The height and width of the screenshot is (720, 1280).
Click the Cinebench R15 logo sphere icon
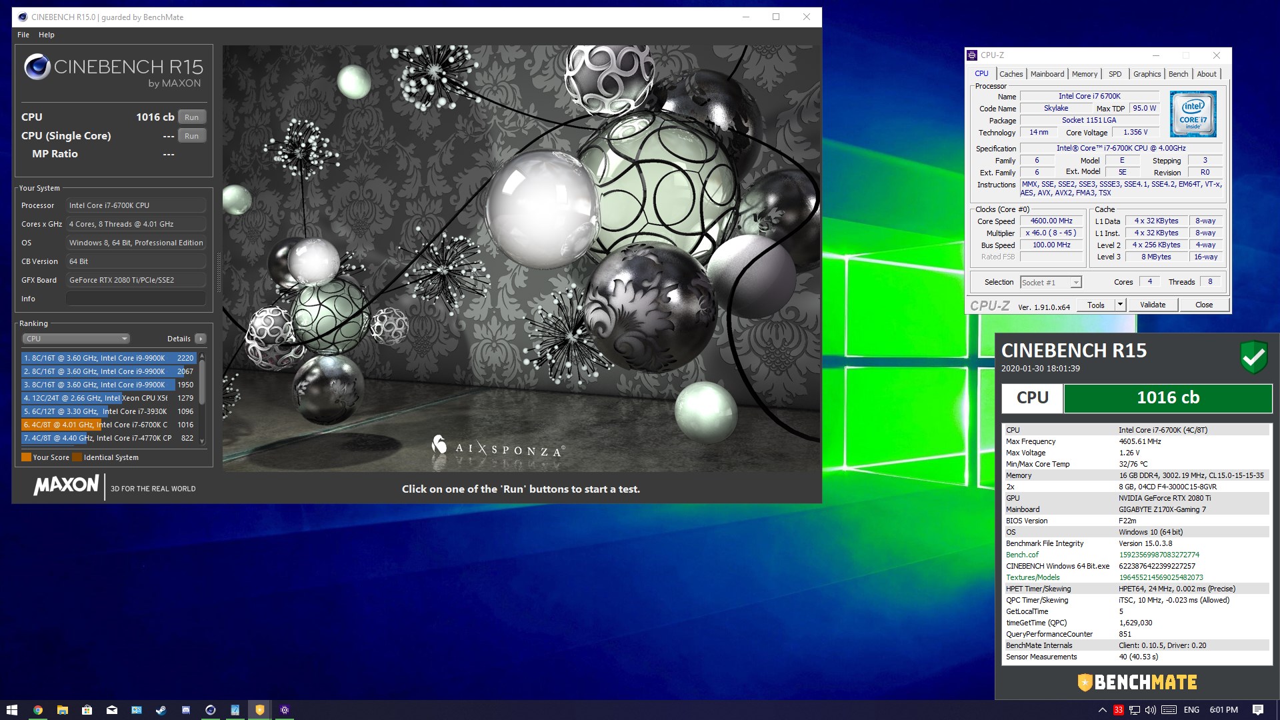tap(37, 67)
